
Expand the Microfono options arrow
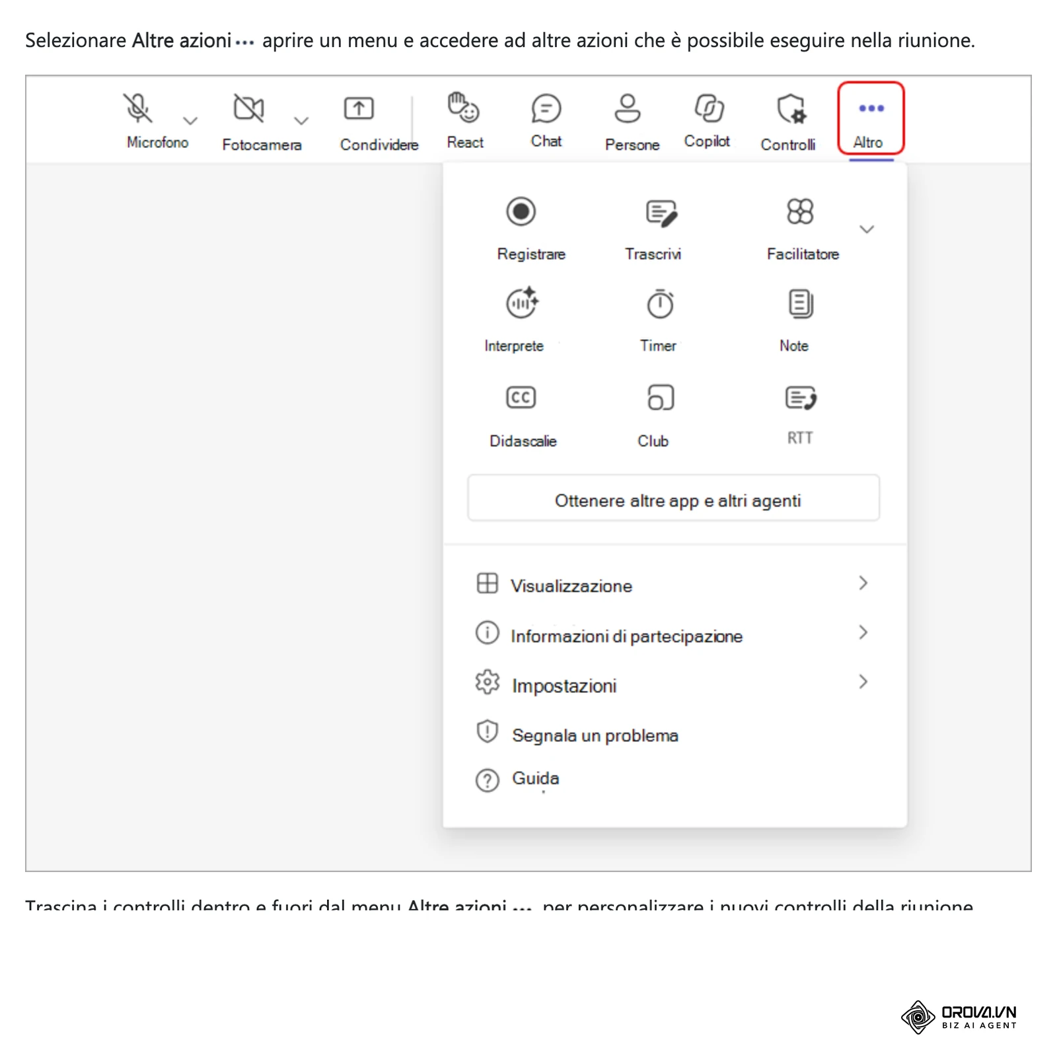pos(190,121)
